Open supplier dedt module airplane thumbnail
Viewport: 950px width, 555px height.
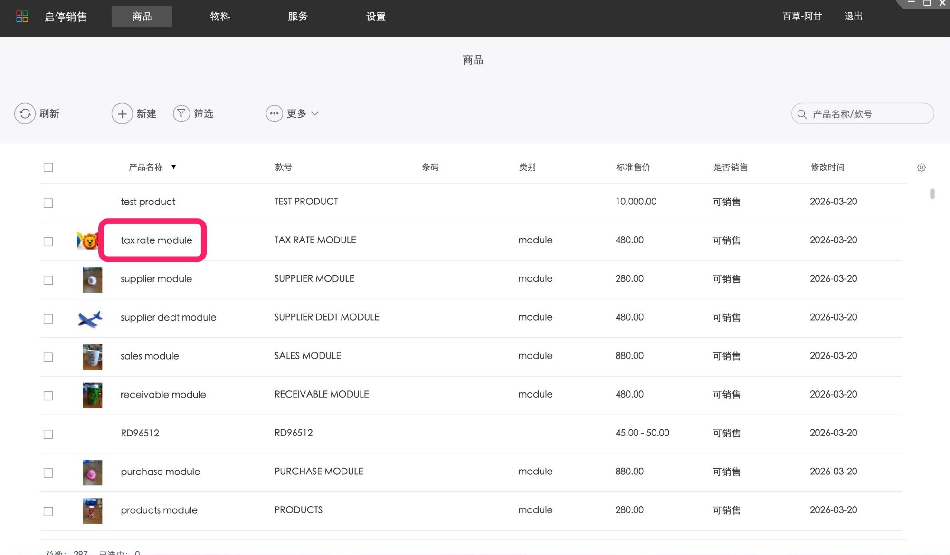(x=90, y=319)
